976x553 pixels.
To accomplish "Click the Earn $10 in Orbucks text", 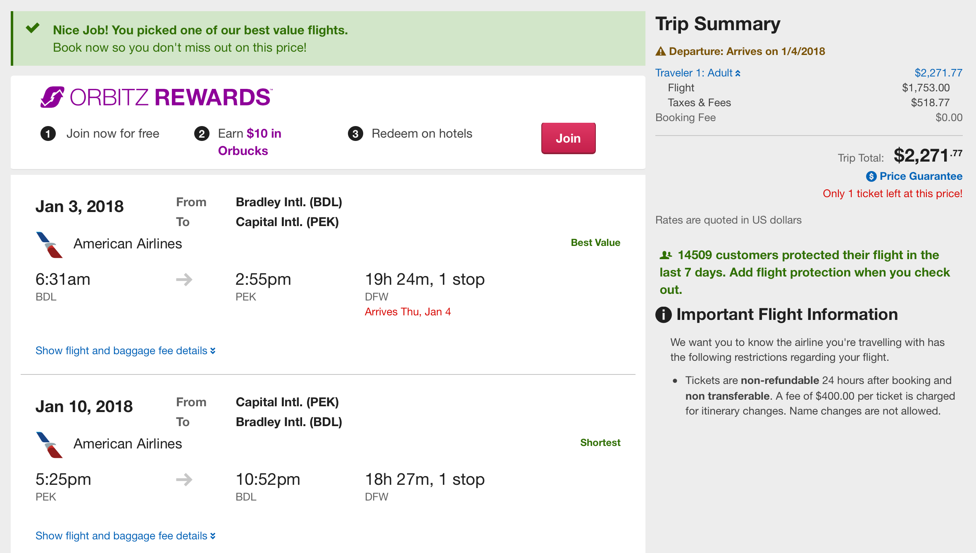I will [x=249, y=142].
